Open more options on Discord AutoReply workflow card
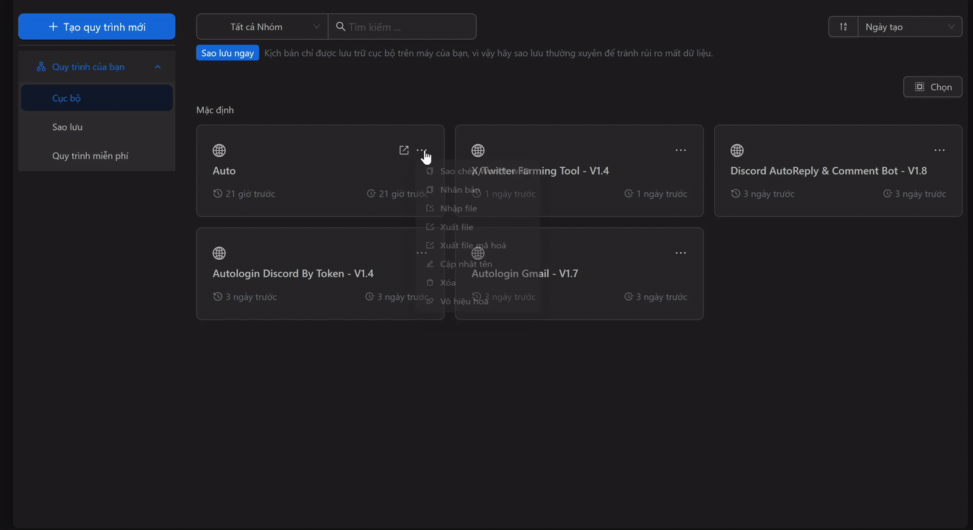The image size is (973, 530). pos(939,149)
